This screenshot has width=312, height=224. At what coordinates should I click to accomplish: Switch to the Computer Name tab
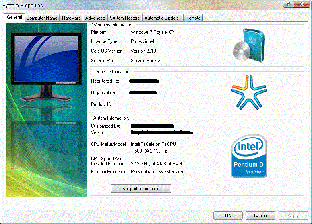[42, 18]
